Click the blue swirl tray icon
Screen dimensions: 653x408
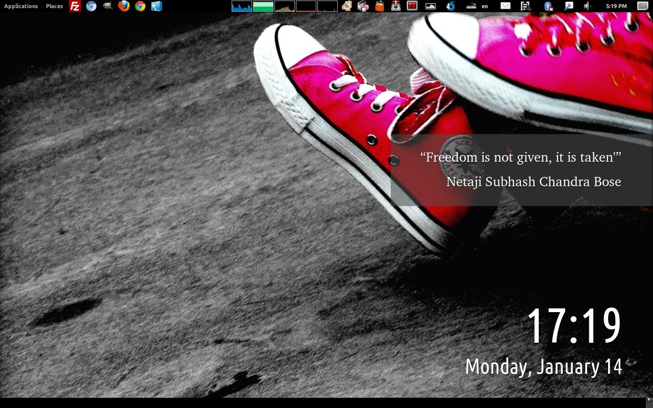pos(450,6)
